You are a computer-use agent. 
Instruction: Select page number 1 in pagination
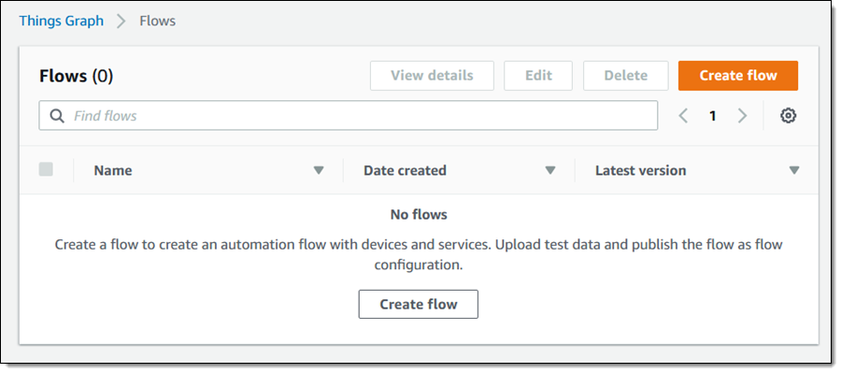tap(713, 116)
